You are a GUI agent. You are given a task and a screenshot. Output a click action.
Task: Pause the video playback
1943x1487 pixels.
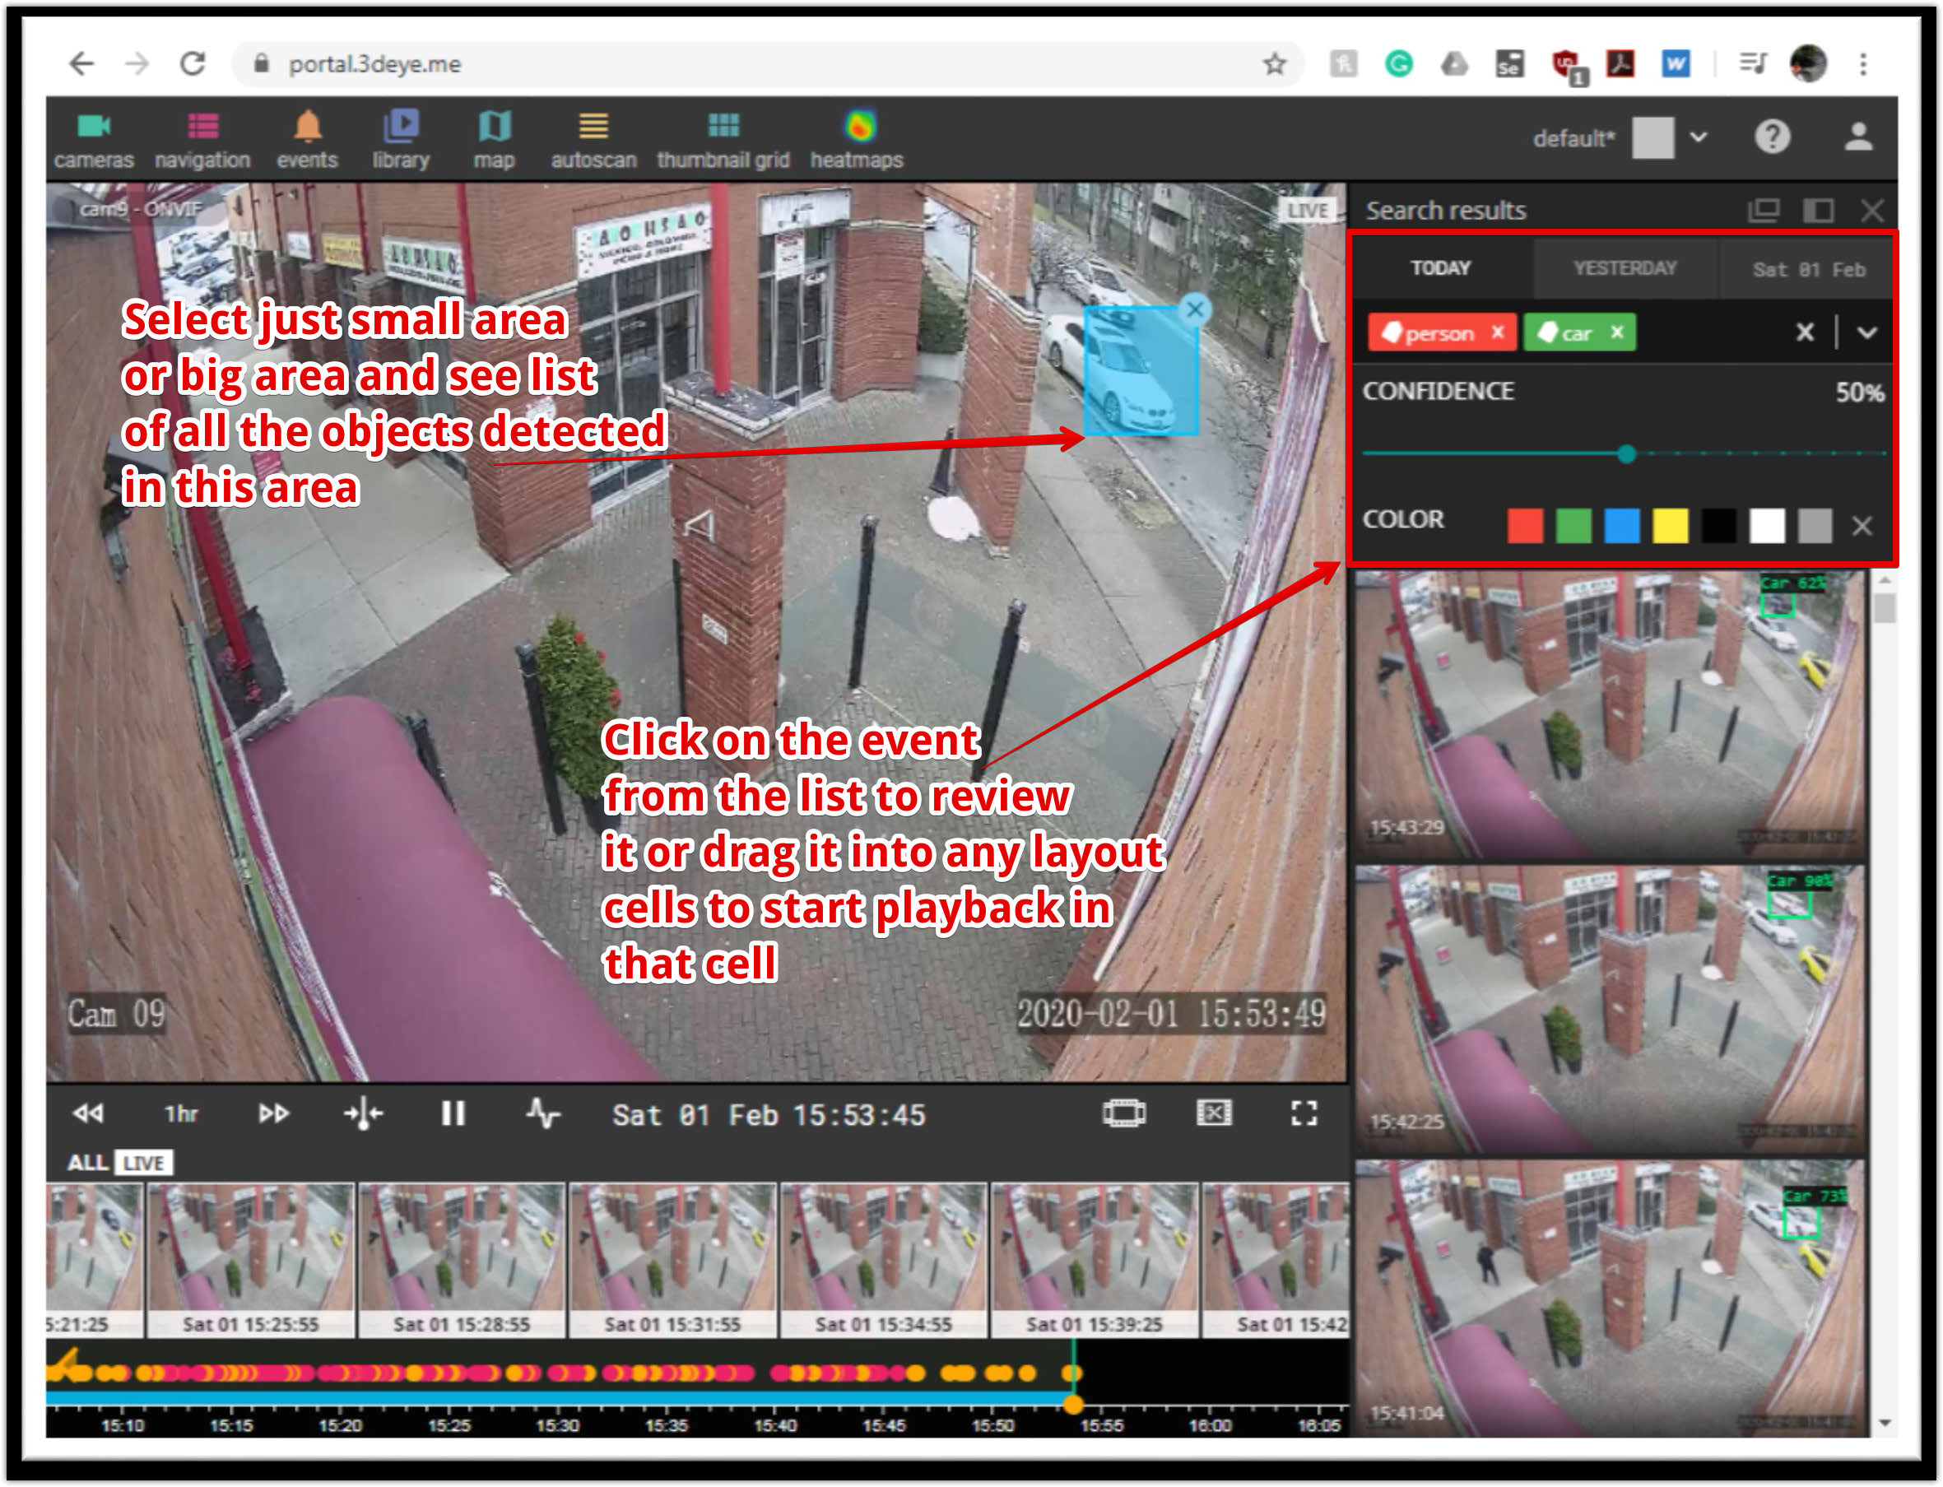[x=453, y=1113]
